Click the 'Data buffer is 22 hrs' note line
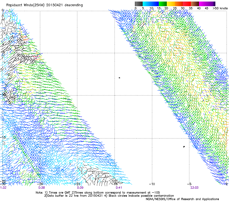 pyautogui.click(x=109, y=196)
